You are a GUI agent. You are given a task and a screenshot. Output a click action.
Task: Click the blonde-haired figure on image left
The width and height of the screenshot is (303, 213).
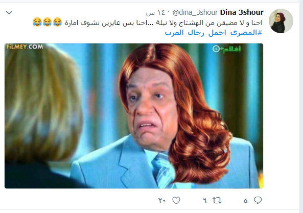pos(42,116)
